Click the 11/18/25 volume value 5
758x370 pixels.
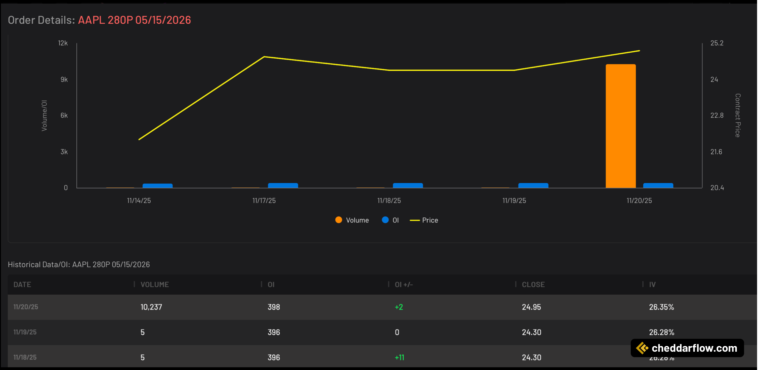pos(142,357)
